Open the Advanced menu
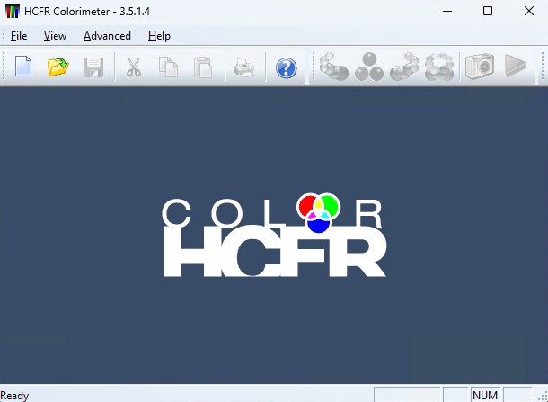 107,36
